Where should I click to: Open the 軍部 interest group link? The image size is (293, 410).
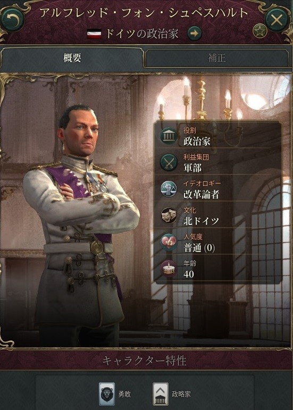pyautogui.click(x=192, y=168)
